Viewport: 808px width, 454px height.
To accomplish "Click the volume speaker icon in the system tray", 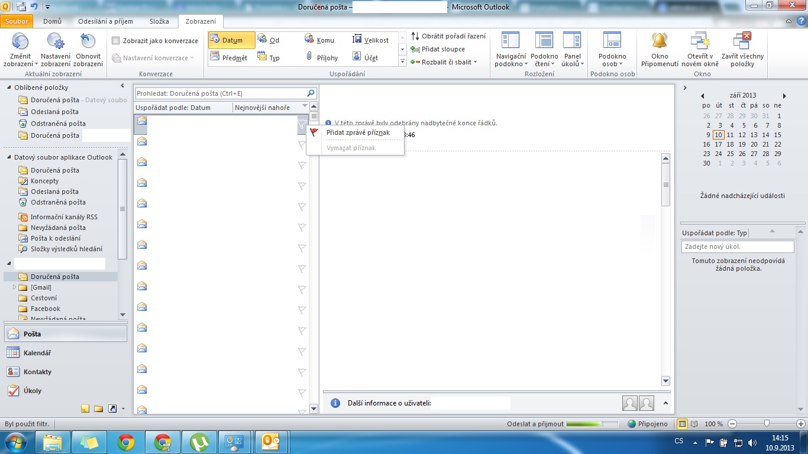I will click(x=752, y=442).
